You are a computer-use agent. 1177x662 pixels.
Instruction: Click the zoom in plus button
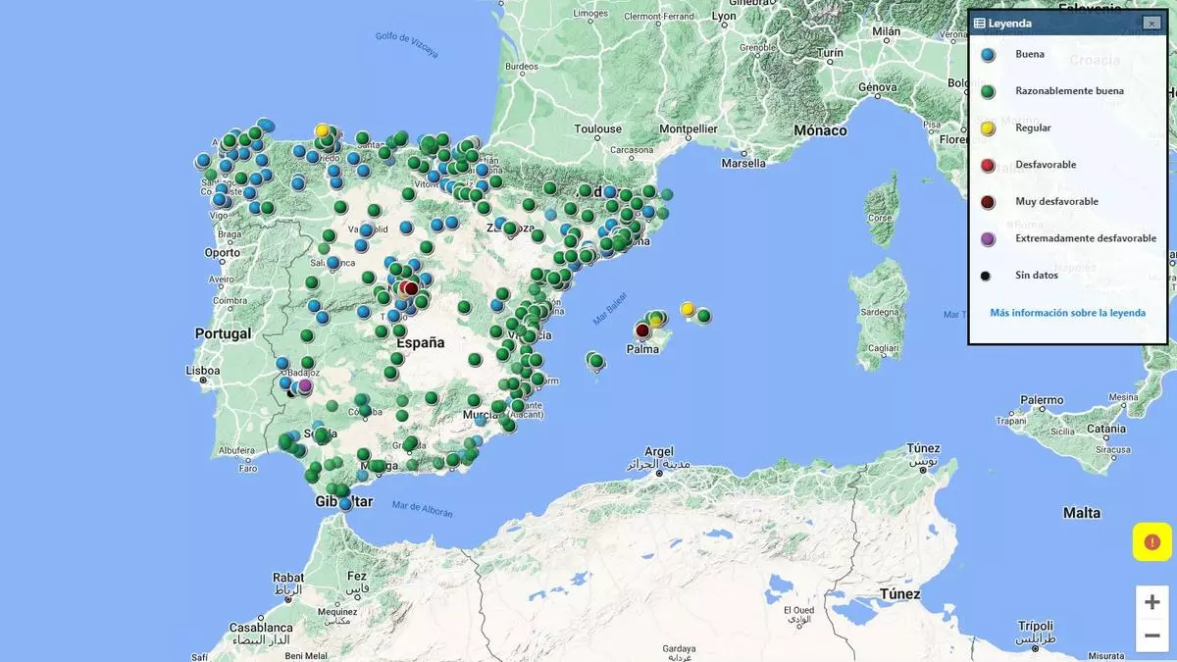[1152, 602]
